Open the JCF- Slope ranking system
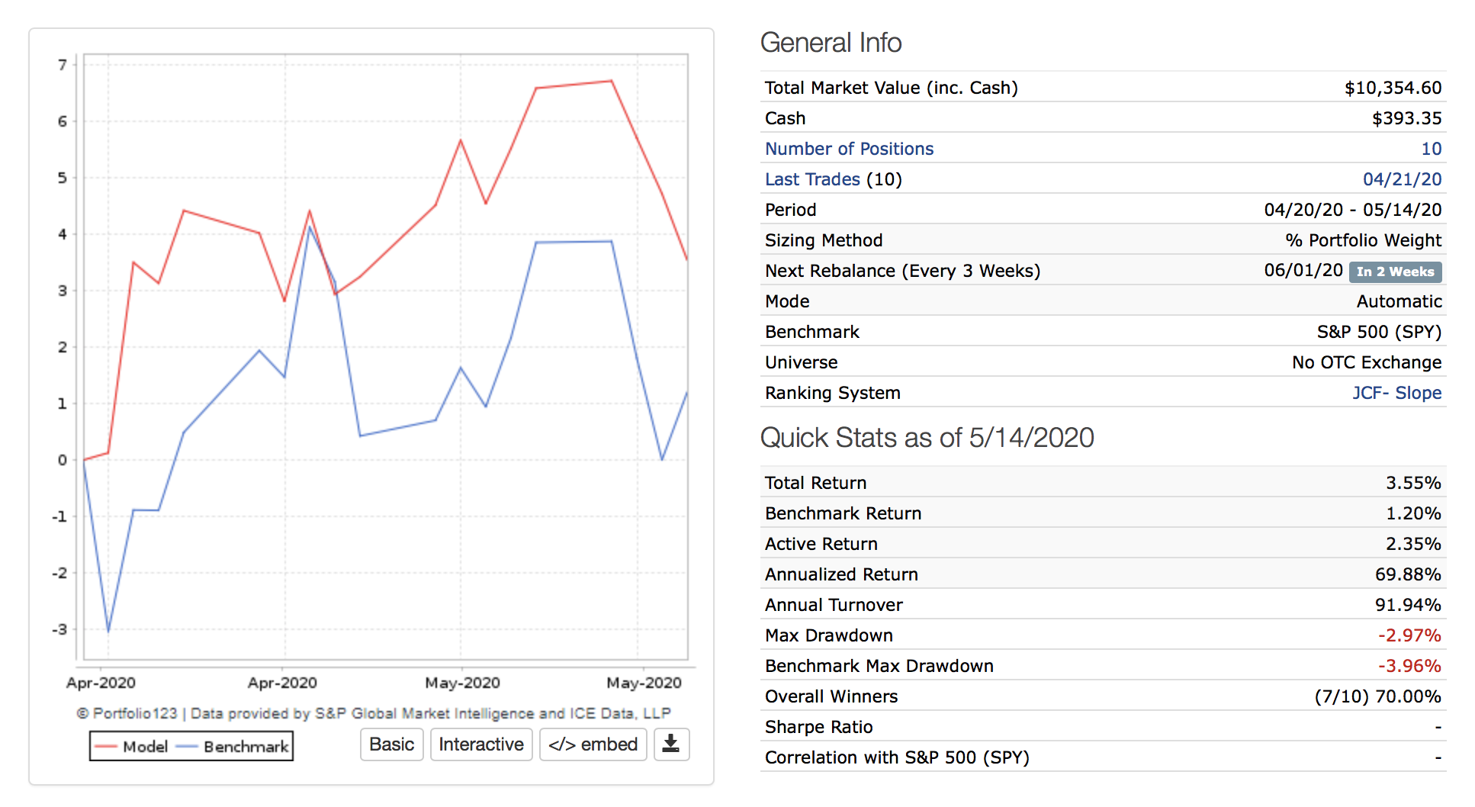 coord(1396,393)
